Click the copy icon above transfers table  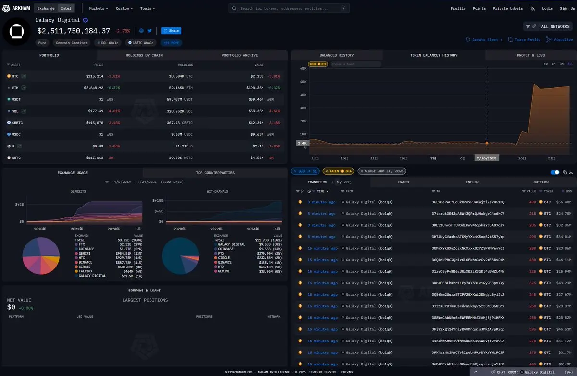[x=565, y=172]
